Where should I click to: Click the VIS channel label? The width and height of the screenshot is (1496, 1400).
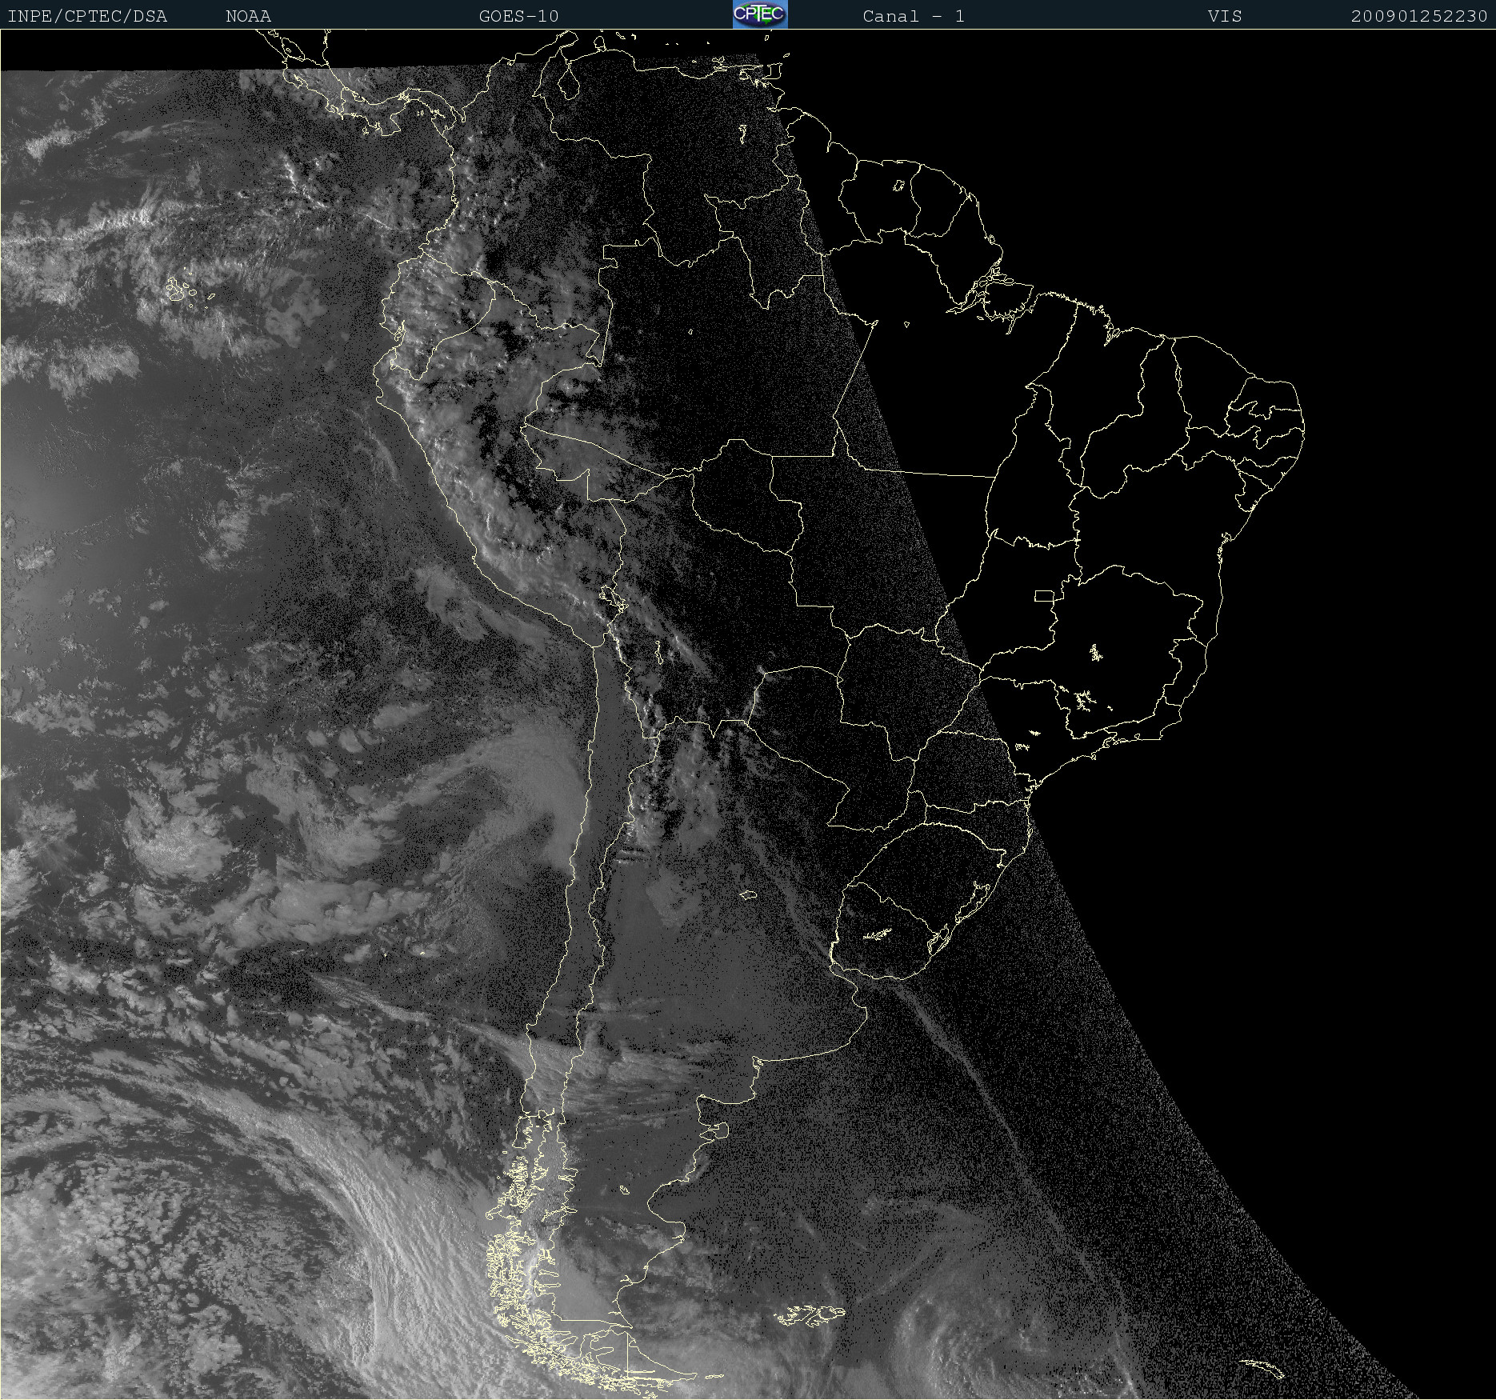point(1225,17)
